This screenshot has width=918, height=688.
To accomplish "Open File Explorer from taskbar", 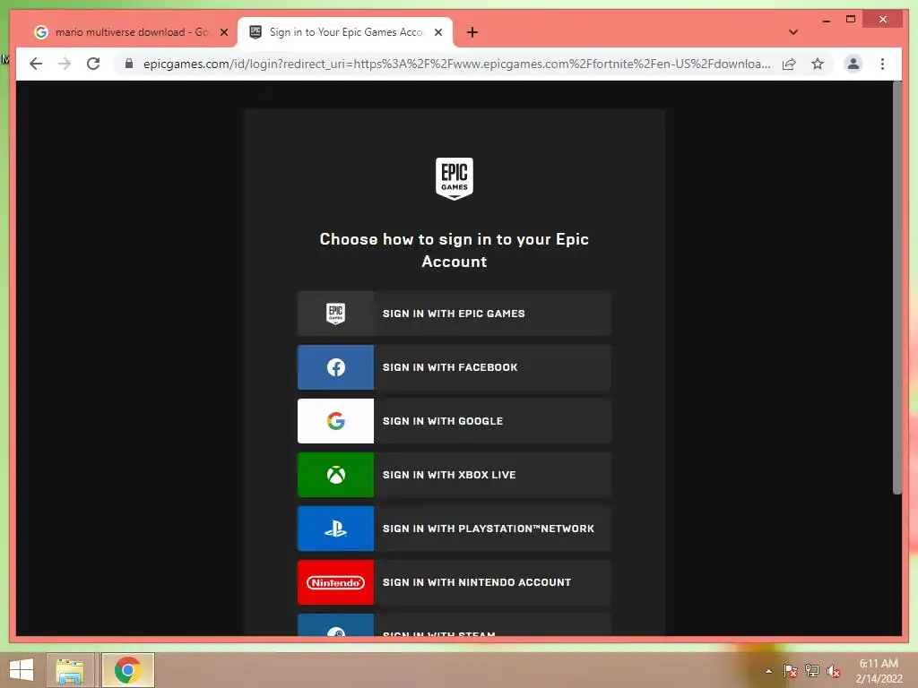I will click(x=70, y=670).
